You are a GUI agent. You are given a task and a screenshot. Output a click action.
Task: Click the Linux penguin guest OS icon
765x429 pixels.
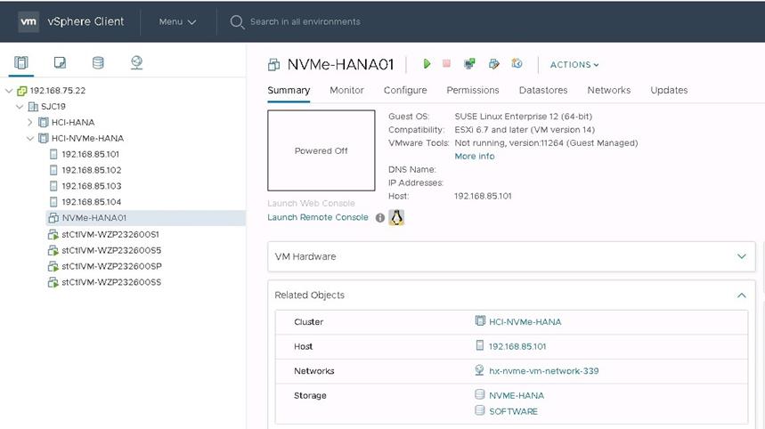pyautogui.click(x=396, y=217)
